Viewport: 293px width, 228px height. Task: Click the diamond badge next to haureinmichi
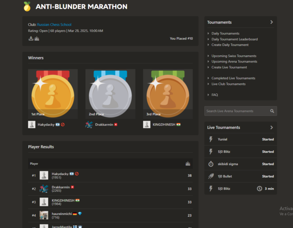click(80, 213)
